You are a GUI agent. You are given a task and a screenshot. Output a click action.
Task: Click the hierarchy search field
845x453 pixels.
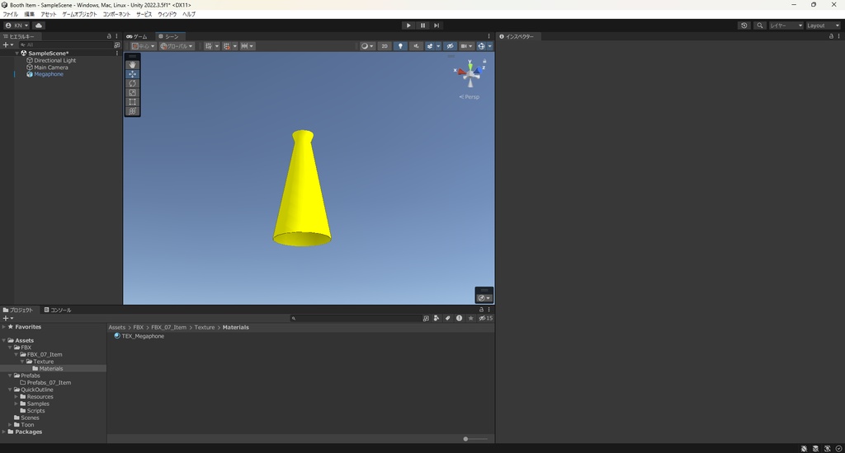click(64, 45)
